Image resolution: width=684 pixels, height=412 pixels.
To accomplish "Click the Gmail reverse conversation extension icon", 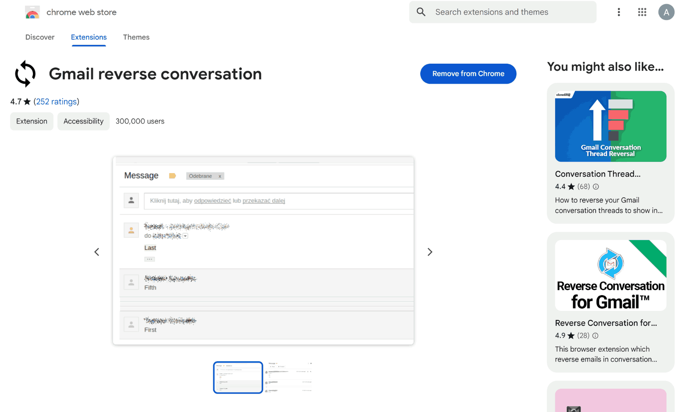I will coord(25,74).
